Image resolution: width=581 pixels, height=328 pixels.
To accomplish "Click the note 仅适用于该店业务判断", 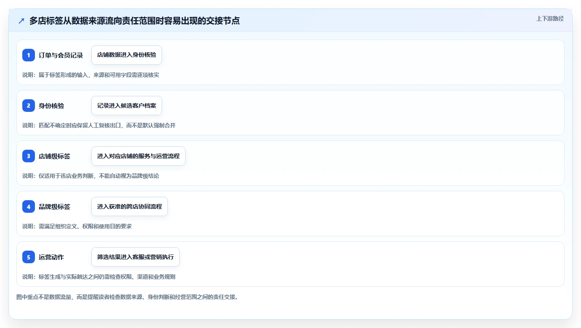I will click(x=66, y=176).
